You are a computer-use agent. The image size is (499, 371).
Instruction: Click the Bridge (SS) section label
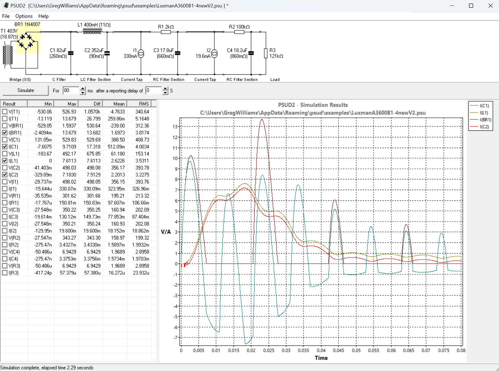tap(20, 80)
